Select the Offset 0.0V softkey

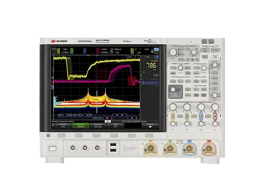click(116, 126)
